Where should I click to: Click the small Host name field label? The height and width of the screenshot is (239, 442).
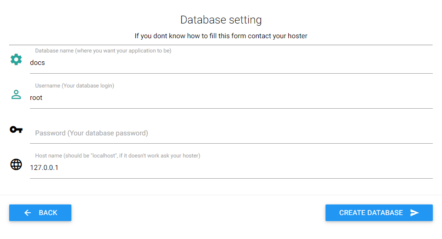[117, 156]
